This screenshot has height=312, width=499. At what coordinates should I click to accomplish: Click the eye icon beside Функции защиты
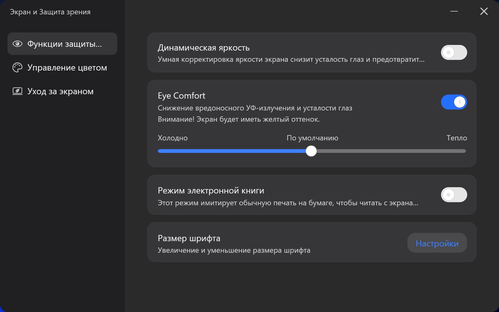[x=17, y=44]
